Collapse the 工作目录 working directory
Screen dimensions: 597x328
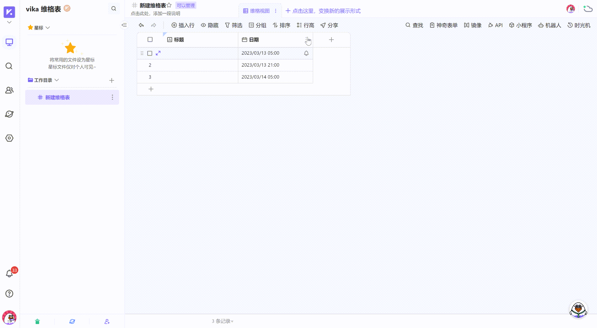[57, 80]
